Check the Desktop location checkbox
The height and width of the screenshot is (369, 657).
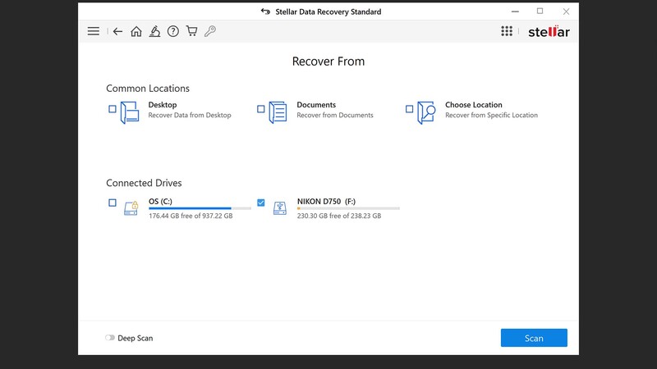tap(113, 109)
